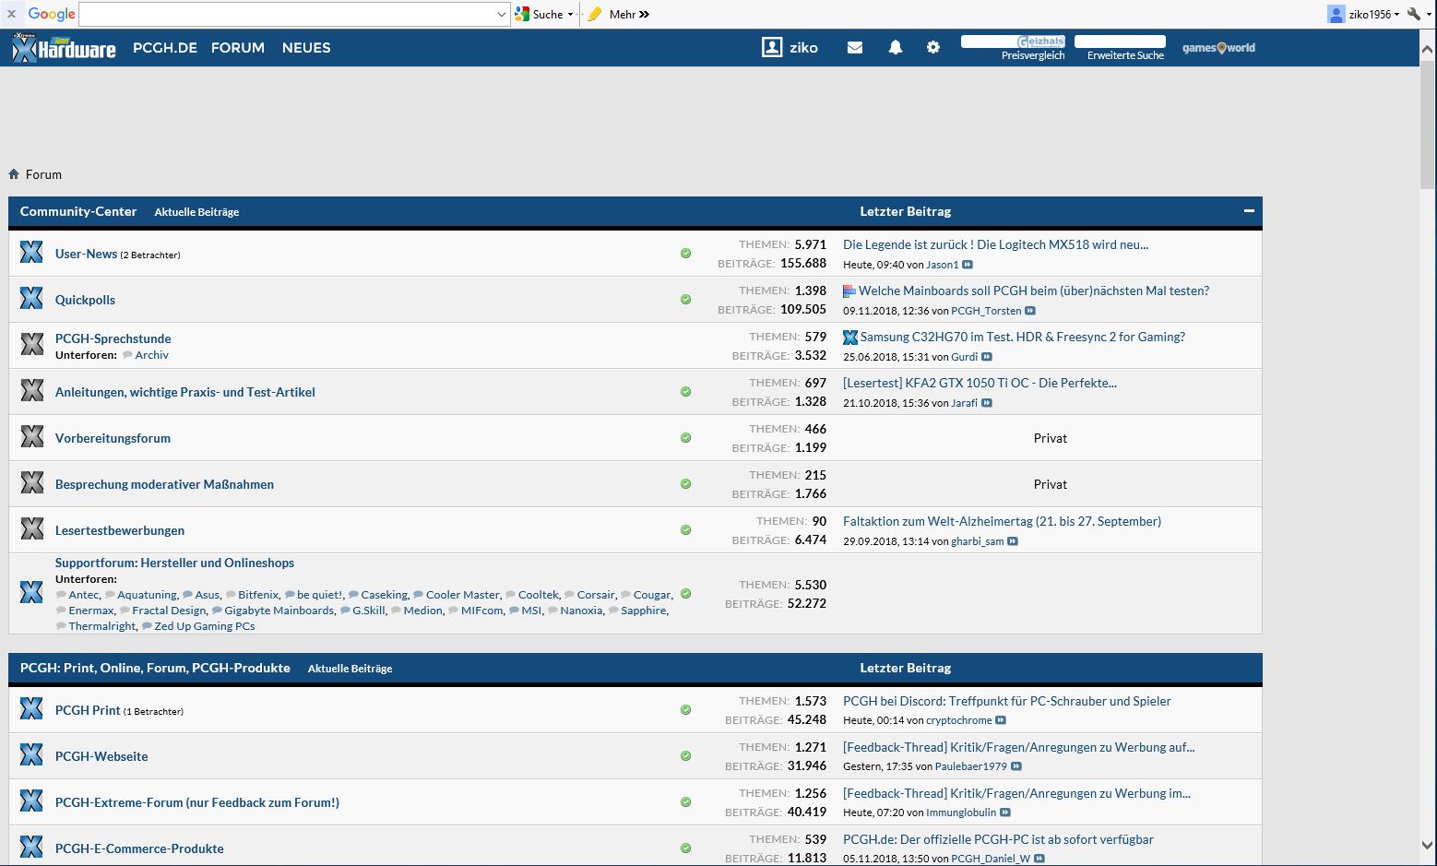Click the Preisvergleich search field

coord(1013,42)
